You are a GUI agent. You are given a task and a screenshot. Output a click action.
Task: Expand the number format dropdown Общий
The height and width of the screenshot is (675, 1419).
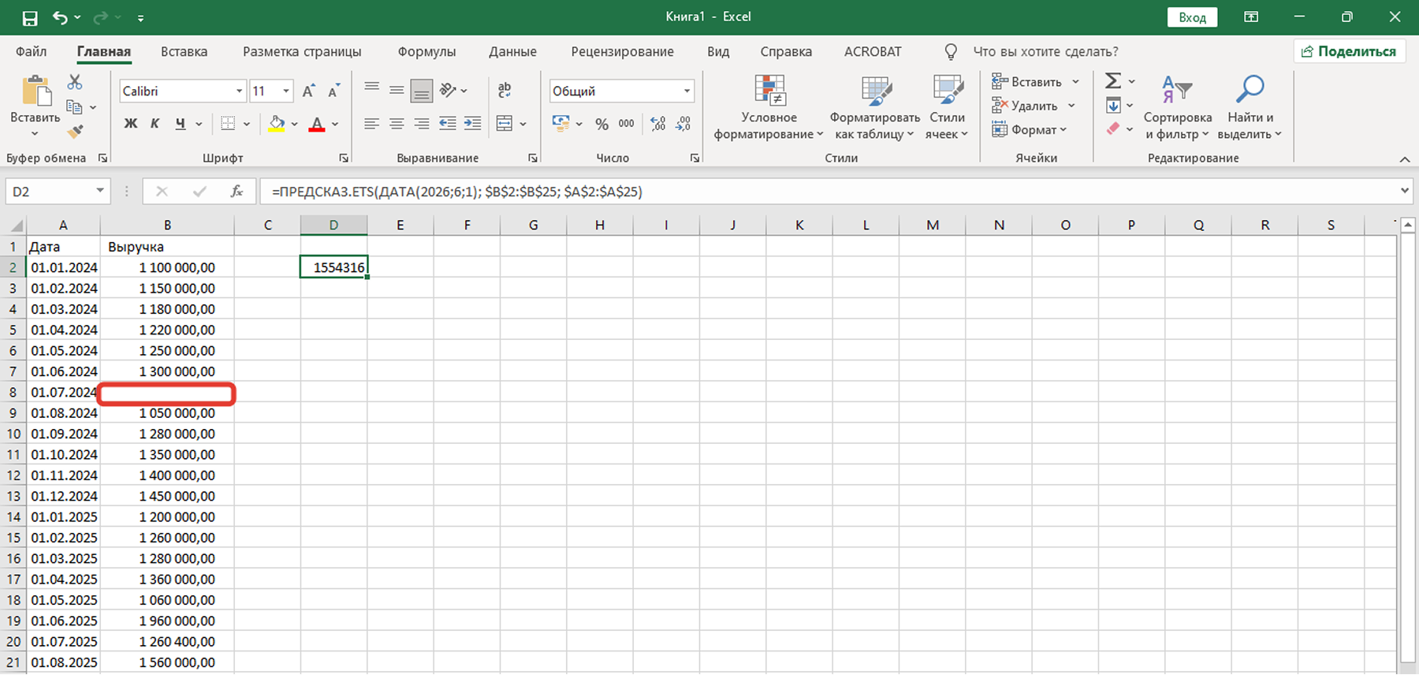click(687, 91)
